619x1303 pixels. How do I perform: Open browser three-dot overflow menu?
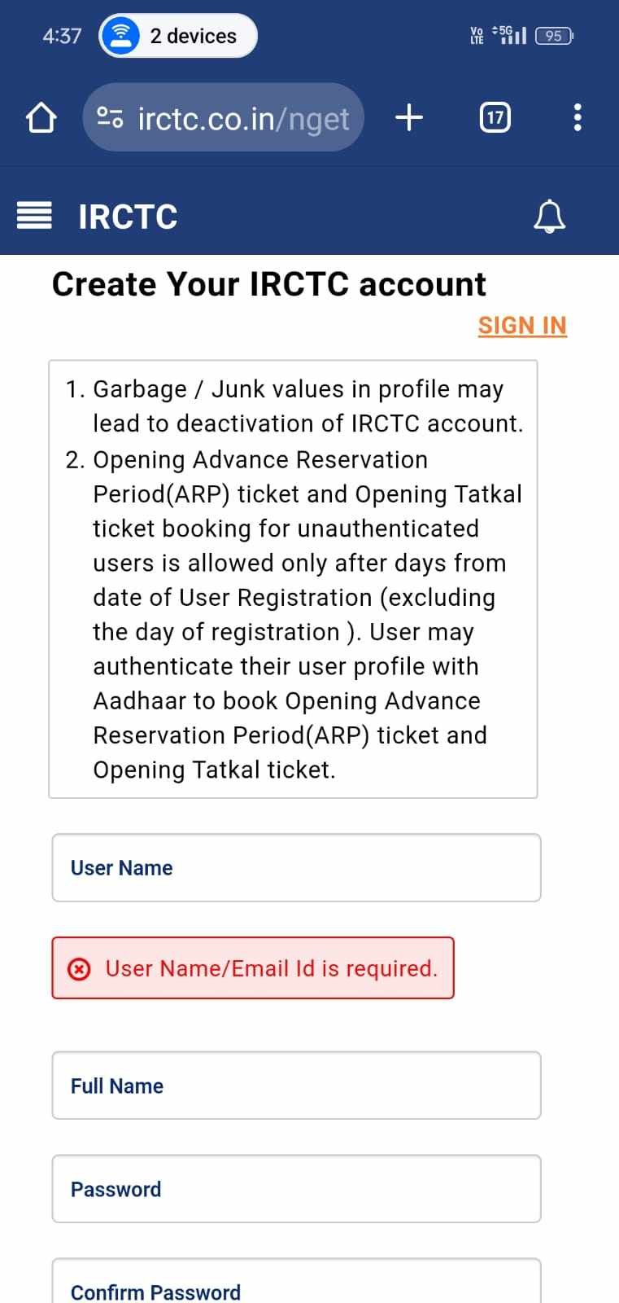[578, 118]
